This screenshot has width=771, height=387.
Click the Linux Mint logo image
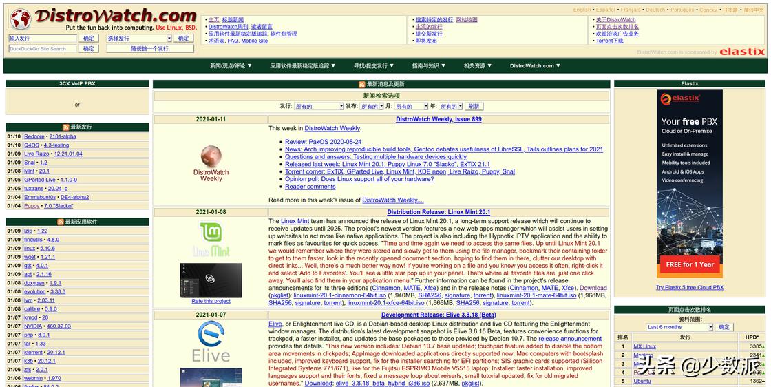tap(211, 240)
